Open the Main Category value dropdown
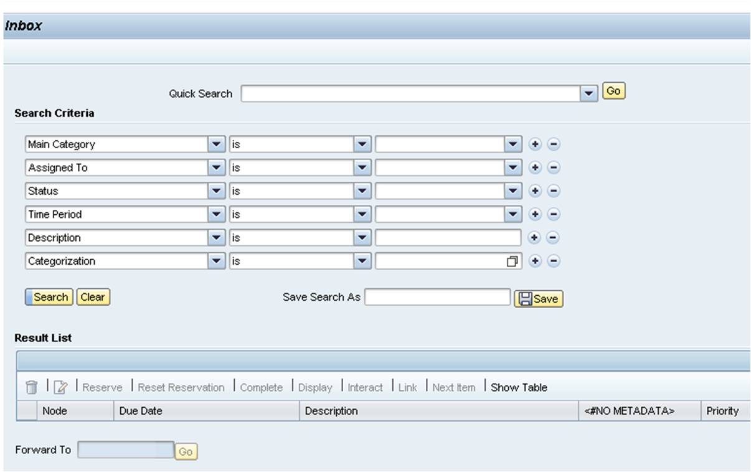This screenshot has height=472, width=751. coord(512,144)
